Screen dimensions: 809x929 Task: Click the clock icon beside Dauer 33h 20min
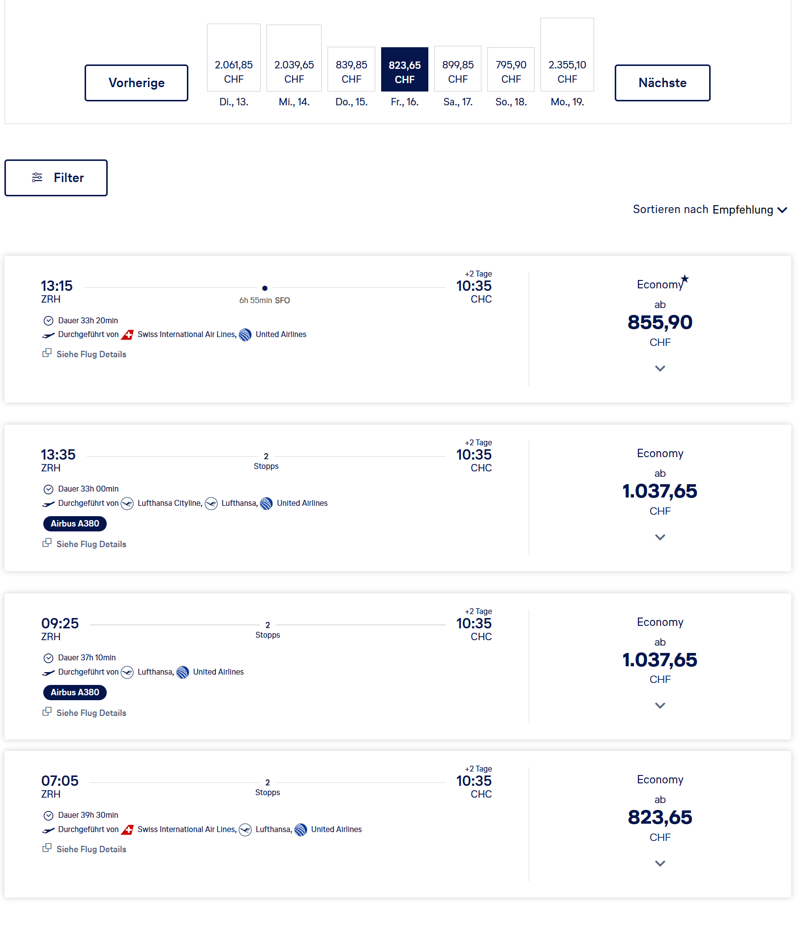[48, 321]
